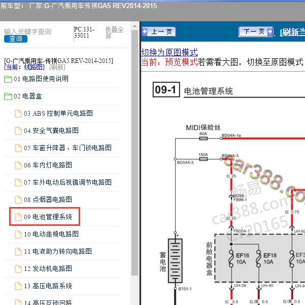Go to previous page with 上一页
305x305 pixels.
[159, 31]
